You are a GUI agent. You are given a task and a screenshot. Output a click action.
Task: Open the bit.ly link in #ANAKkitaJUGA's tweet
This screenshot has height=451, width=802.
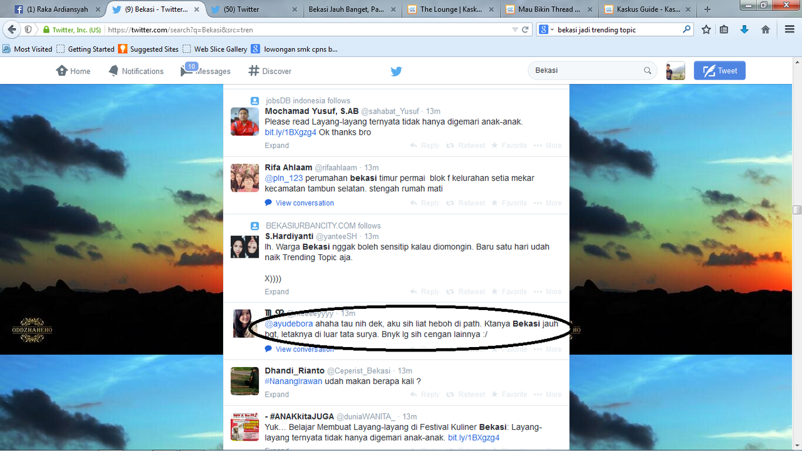pos(474,438)
